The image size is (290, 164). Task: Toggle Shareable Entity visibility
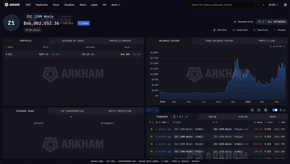244,22
